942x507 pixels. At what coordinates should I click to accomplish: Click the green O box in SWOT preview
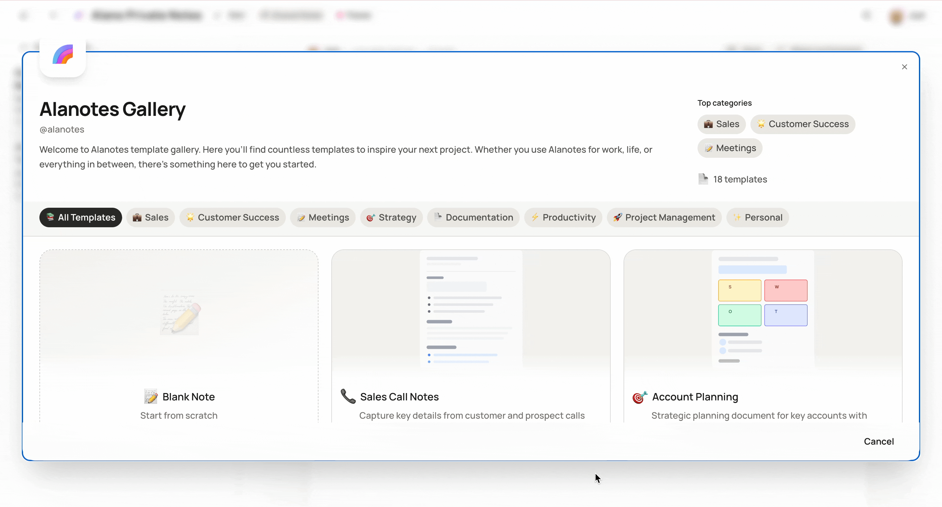[x=740, y=315]
